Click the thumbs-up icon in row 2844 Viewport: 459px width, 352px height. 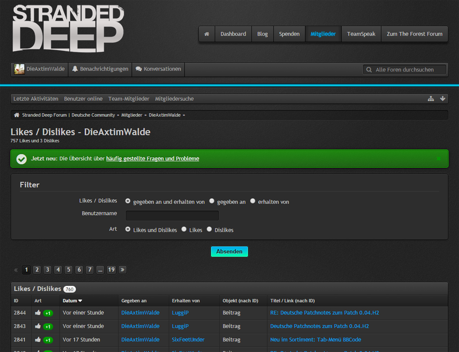coord(38,313)
